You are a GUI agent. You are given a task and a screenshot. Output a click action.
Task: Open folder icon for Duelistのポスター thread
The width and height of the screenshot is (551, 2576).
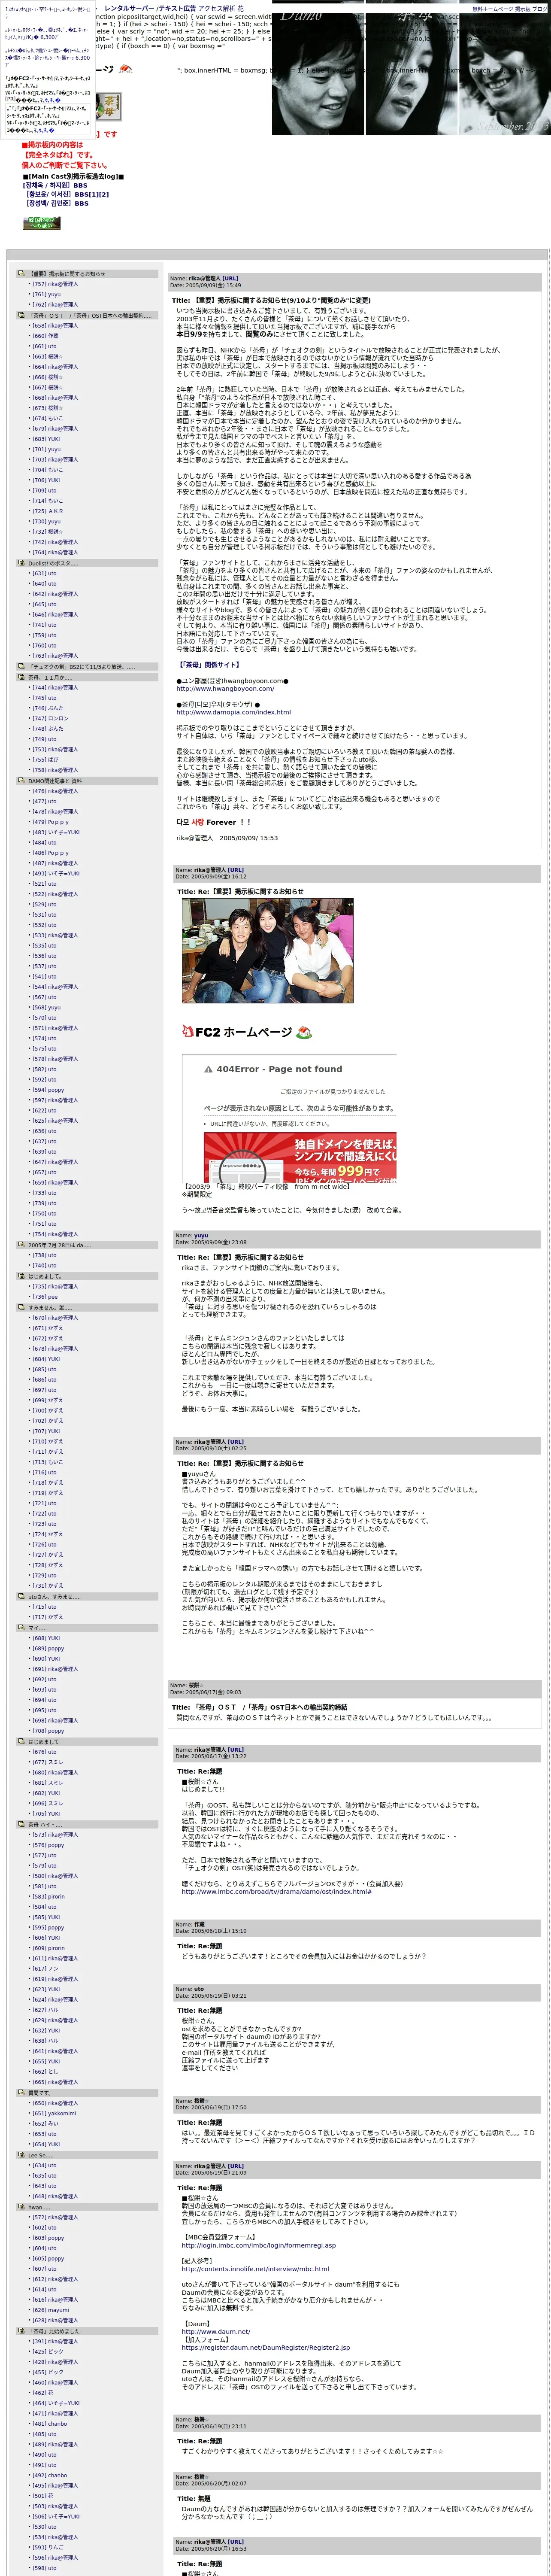pyautogui.click(x=21, y=563)
